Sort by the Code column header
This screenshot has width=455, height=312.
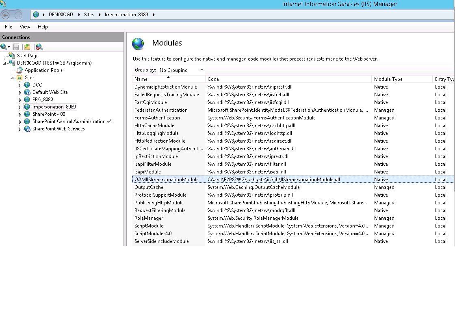288,79
